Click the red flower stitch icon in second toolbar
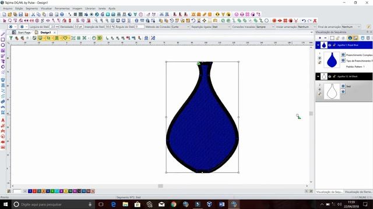The width and height of the screenshot is (373, 209). coord(275,21)
